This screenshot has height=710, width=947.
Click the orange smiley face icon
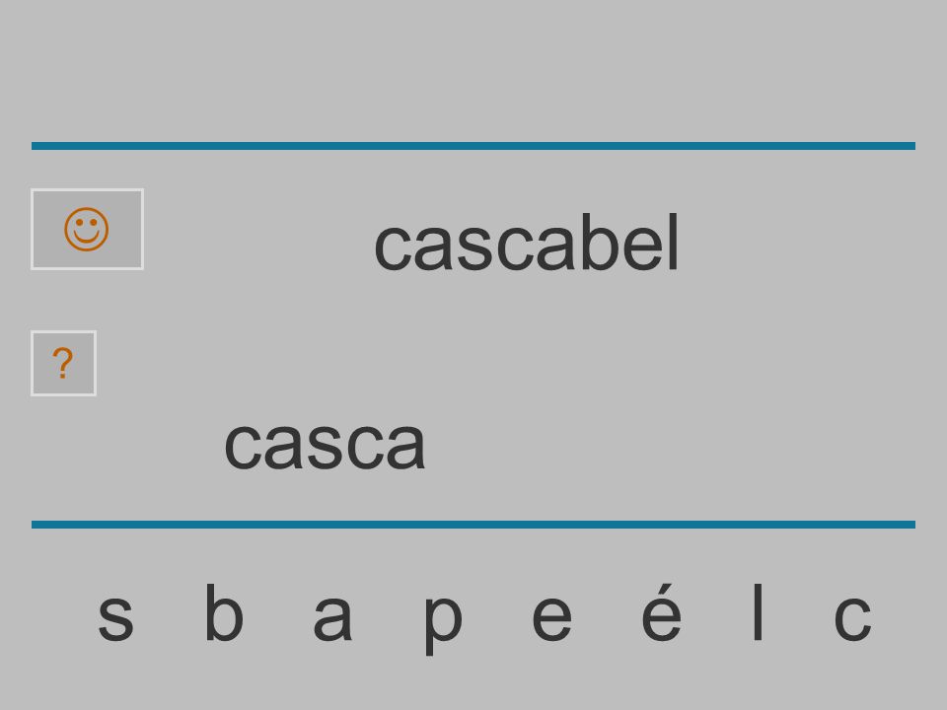click(87, 230)
